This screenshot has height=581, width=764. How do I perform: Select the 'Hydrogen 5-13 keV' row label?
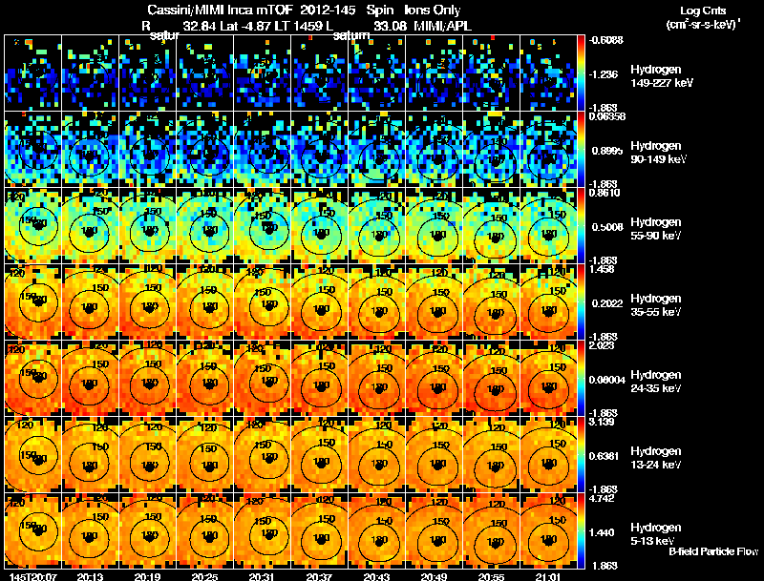pos(656,534)
